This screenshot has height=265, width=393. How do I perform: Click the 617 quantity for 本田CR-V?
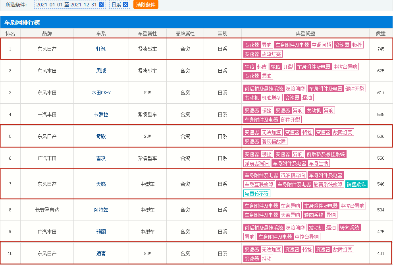[381, 93]
